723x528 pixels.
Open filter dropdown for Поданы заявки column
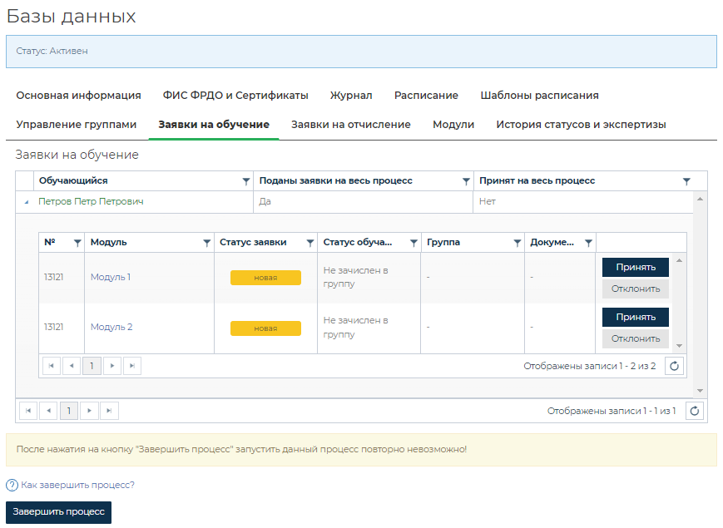[466, 181]
